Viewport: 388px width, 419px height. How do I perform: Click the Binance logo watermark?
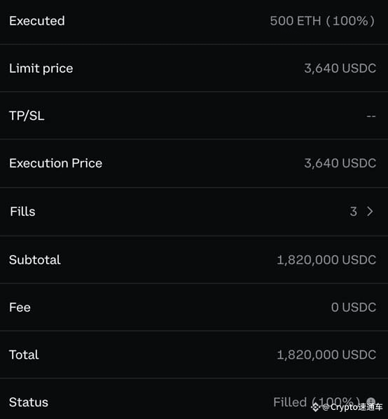(315, 407)
